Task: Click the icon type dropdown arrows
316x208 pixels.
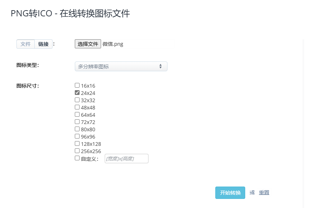Action: click(161, 67)
